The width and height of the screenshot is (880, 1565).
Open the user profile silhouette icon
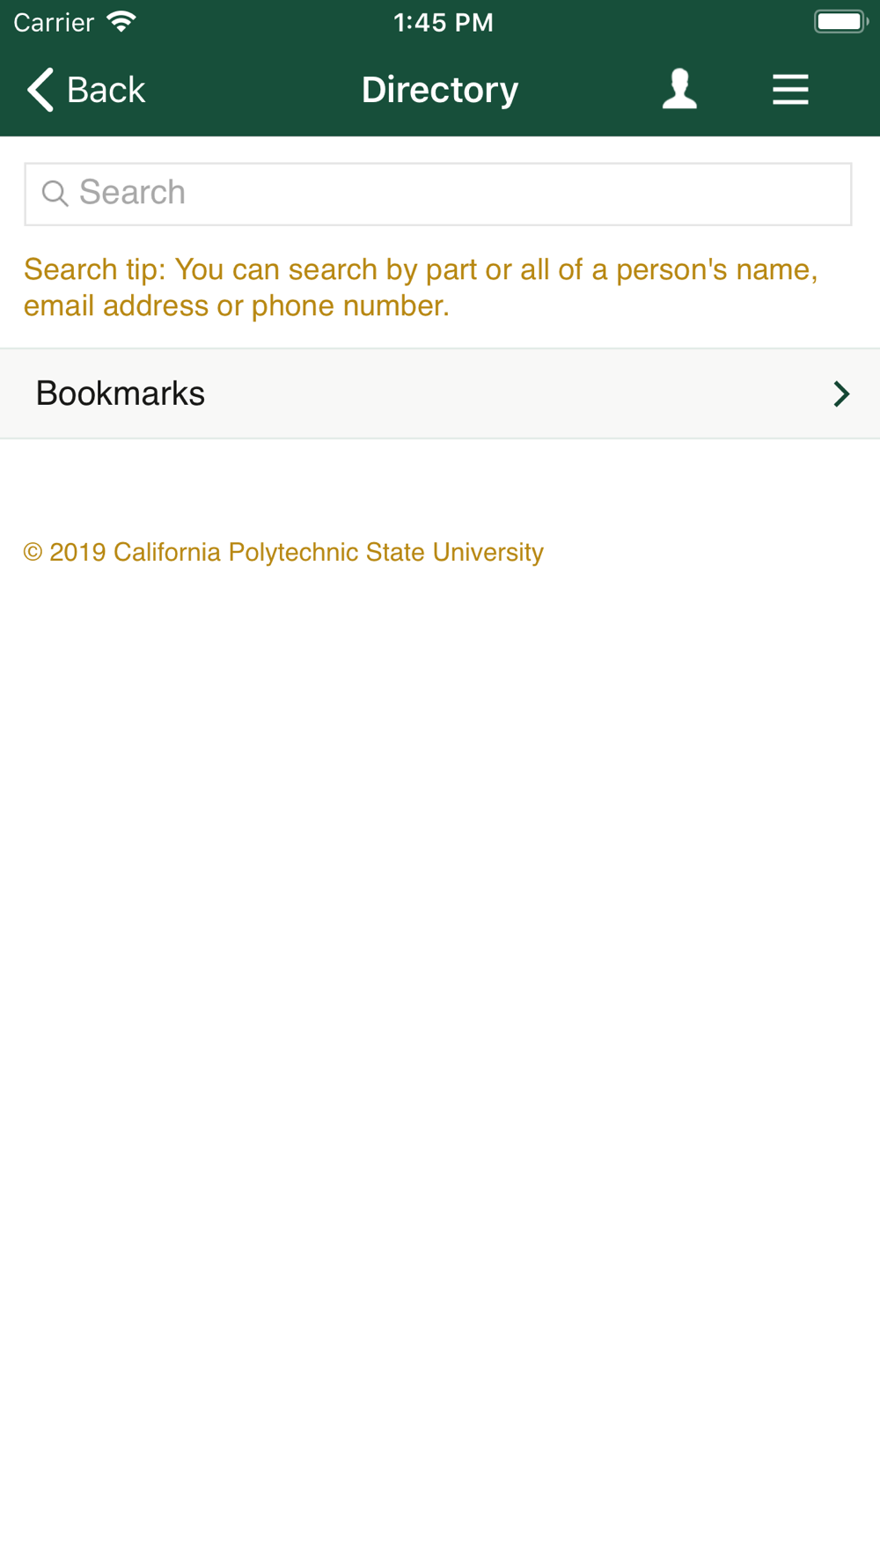pyautogui.click(x=679, y=90)
